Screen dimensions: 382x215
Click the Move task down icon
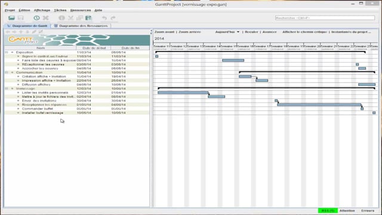click(x=27, y=32)
